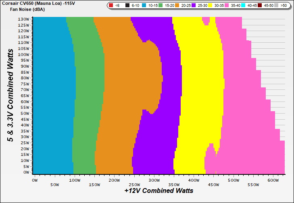Image resolution: width=294 pixels, height=203 pixels.
Task: Pick the purple 25-30 legend swatch
Action: (195, 6)
